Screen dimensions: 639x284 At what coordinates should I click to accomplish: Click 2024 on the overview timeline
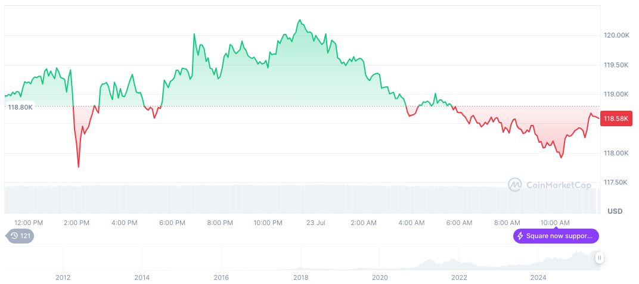tap(538, 277)
